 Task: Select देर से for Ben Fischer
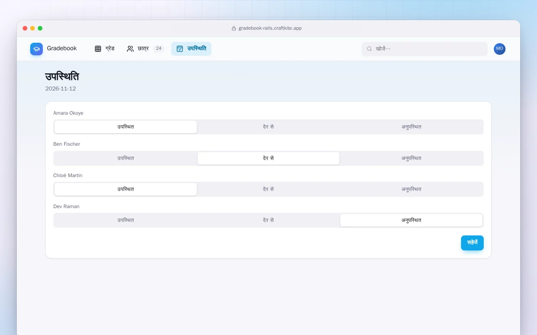click(268, 158)
